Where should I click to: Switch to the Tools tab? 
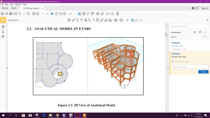click(14, 8)
